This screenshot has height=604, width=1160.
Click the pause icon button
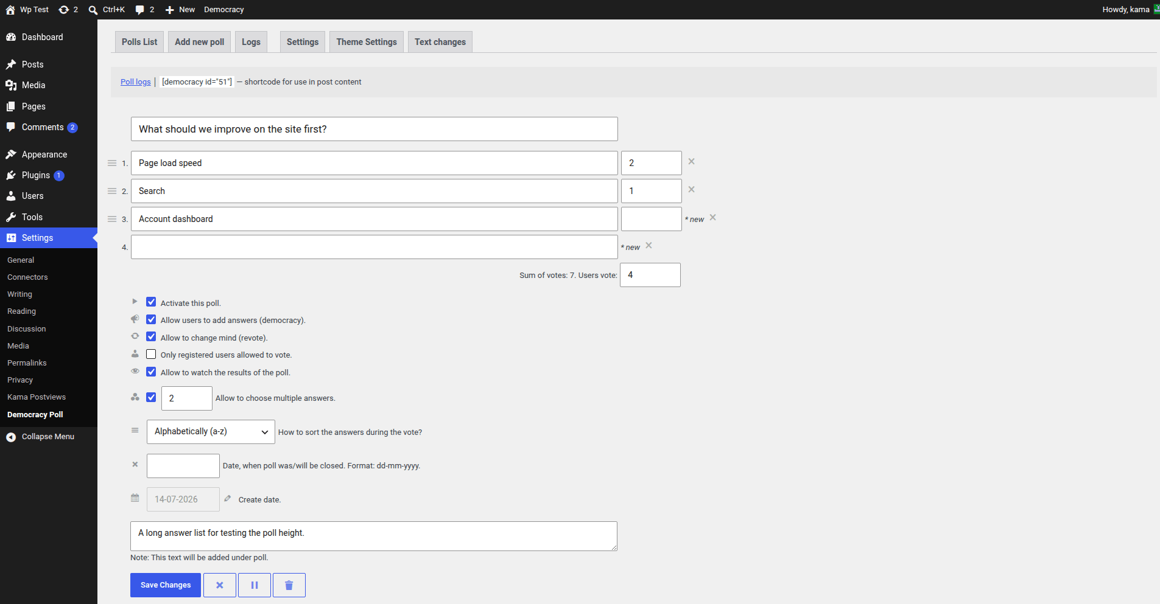pos(255,585)
